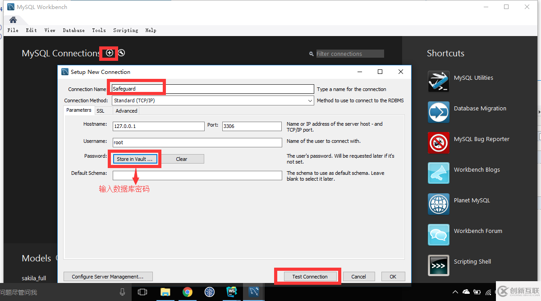Switch to the SSL tab
This screenshot has height=301, width=541.
click(x=100, y=110)
